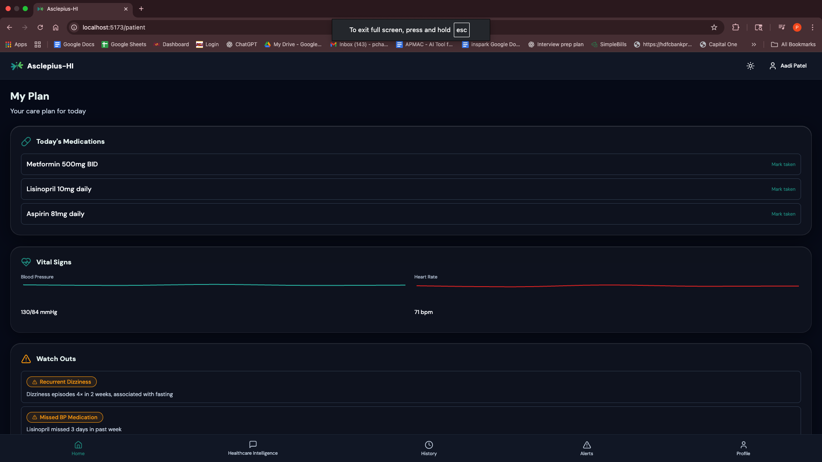Open Profile tab in bottom navigation
Viewport: 822px width, 462px height.
pyautogui.click(x=743, y=448)
